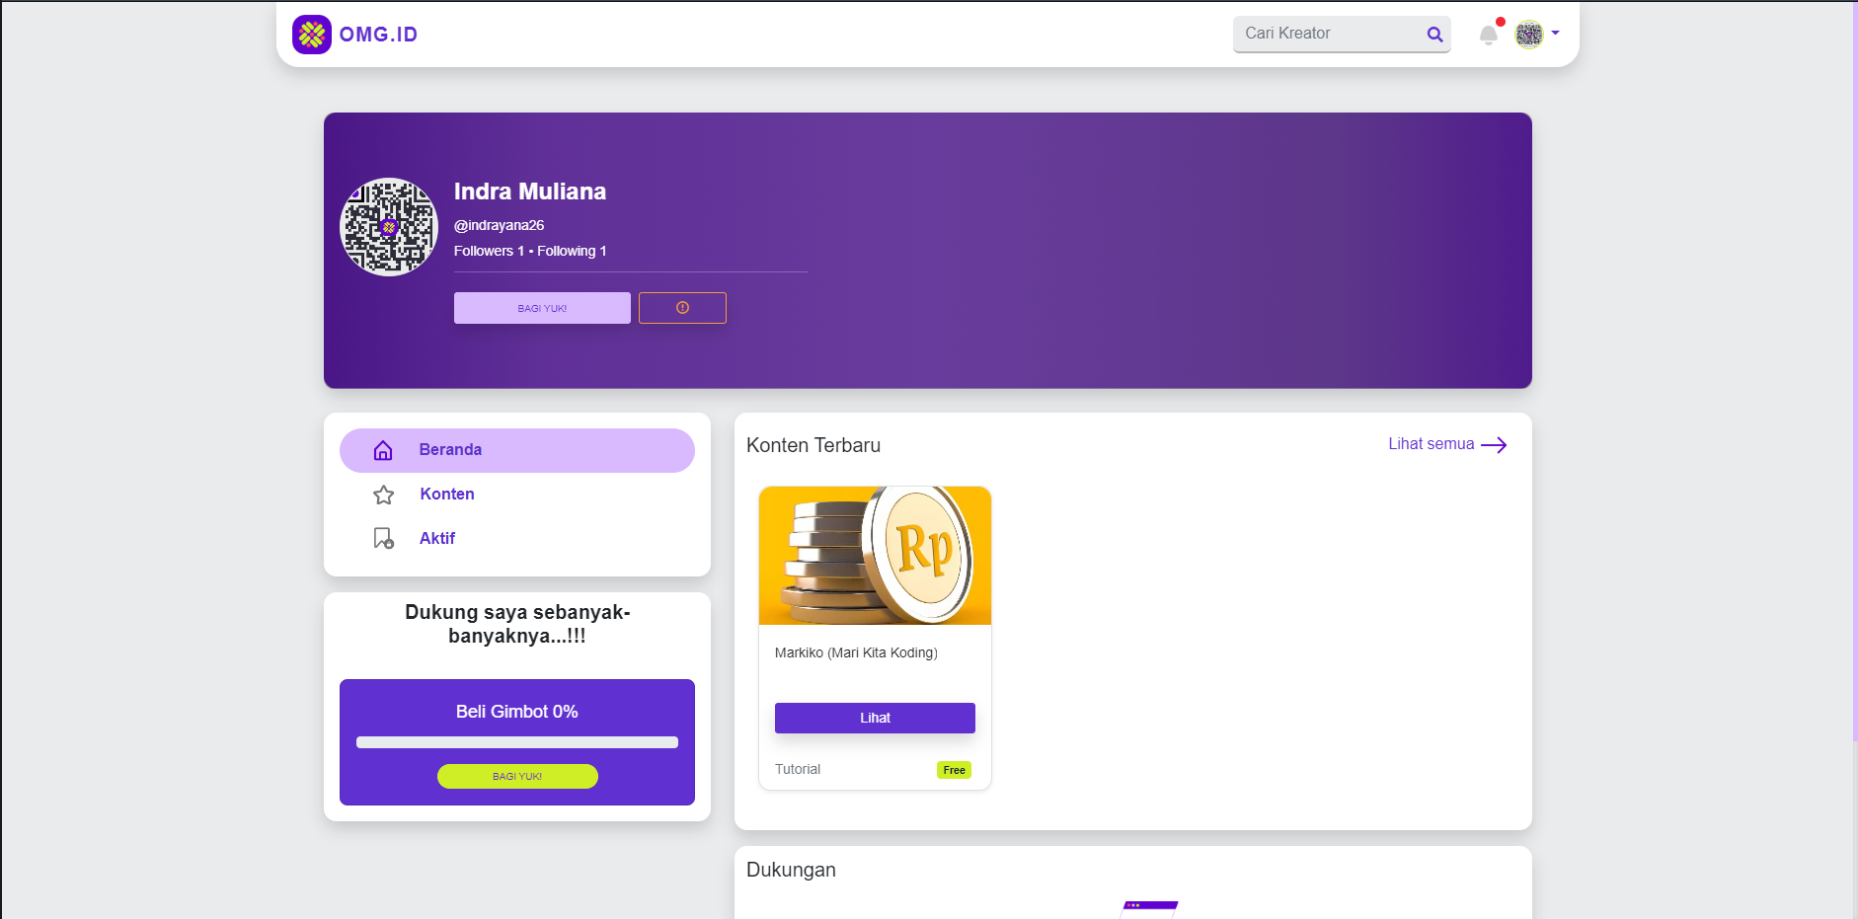Image resolution: width=1858 pixels, height=919 pixels.
Task: Click the Beli Gimbot progress bar
Action: (517, 742)
